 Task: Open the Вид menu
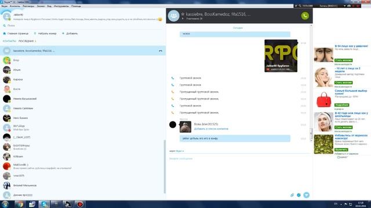[x=49, y=6]
